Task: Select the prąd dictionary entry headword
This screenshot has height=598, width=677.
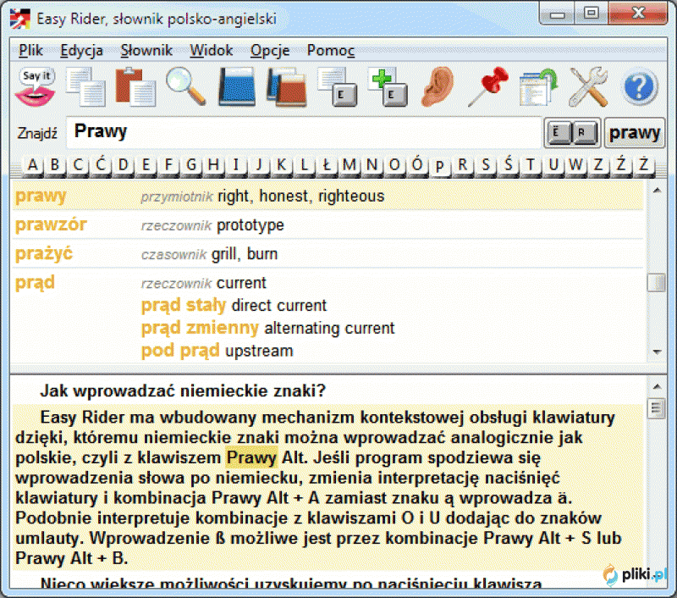Action: click(35, 283)
